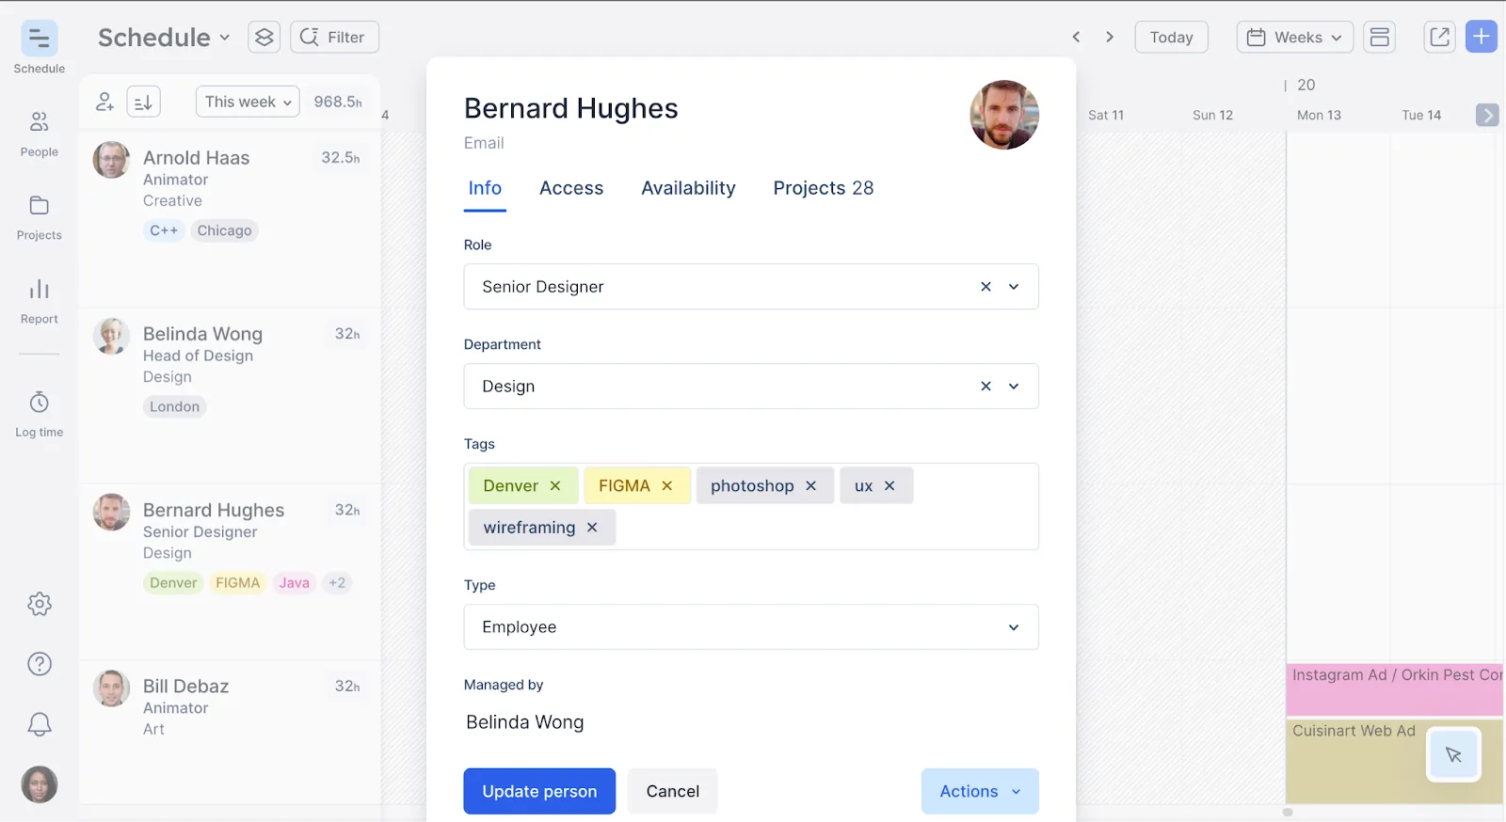Go to the next period arrow
1506x822 pixels.
pyautogui.click(x=1110, y=37)
